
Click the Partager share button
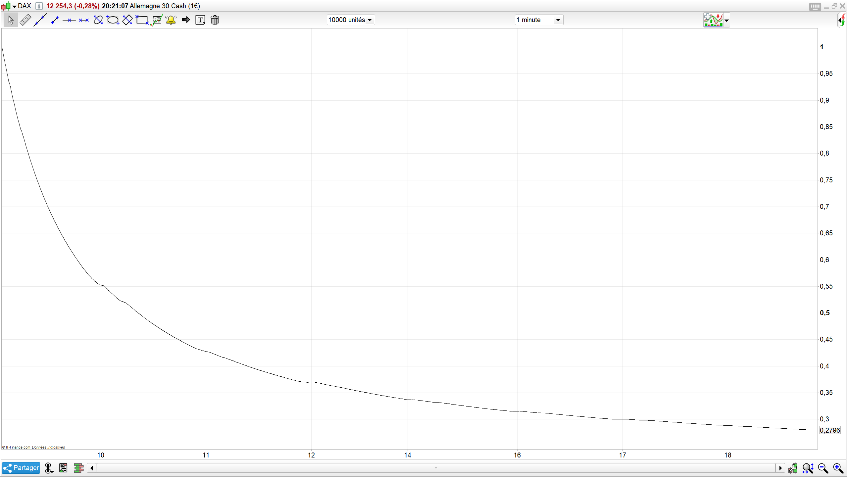pyautogui.click(x=21, y=468)
